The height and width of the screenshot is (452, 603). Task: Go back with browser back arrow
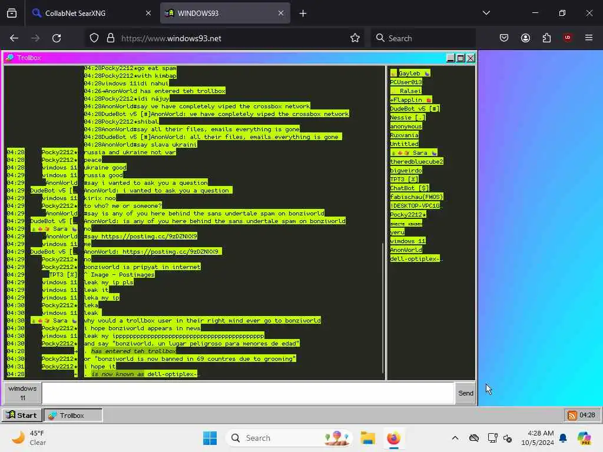[x=14, y=38]
